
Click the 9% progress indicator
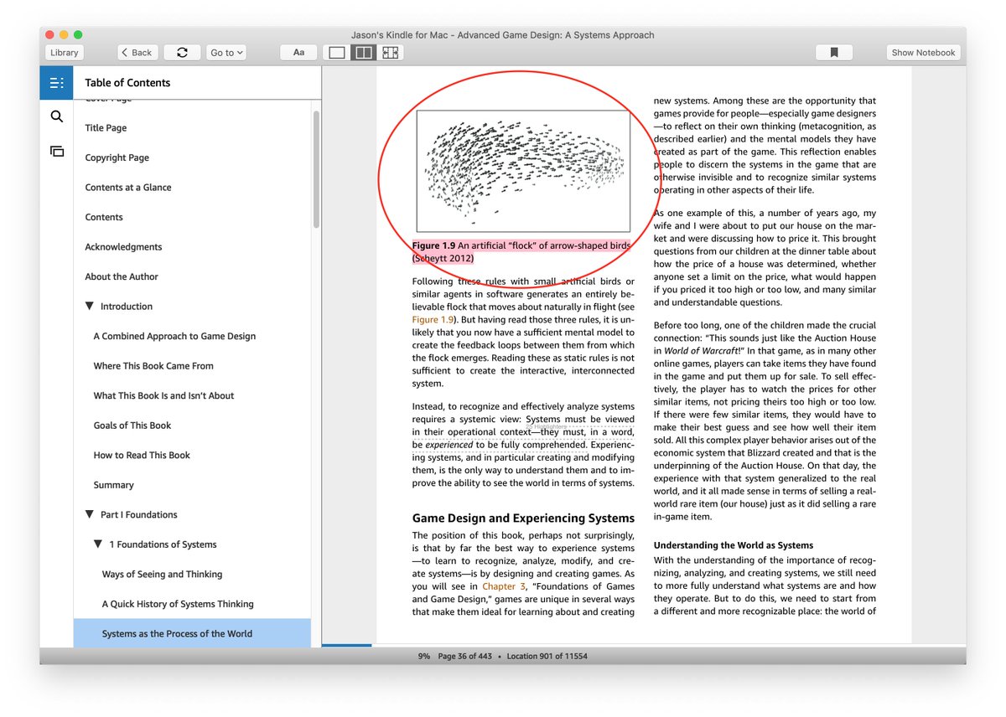pos(424,657)
